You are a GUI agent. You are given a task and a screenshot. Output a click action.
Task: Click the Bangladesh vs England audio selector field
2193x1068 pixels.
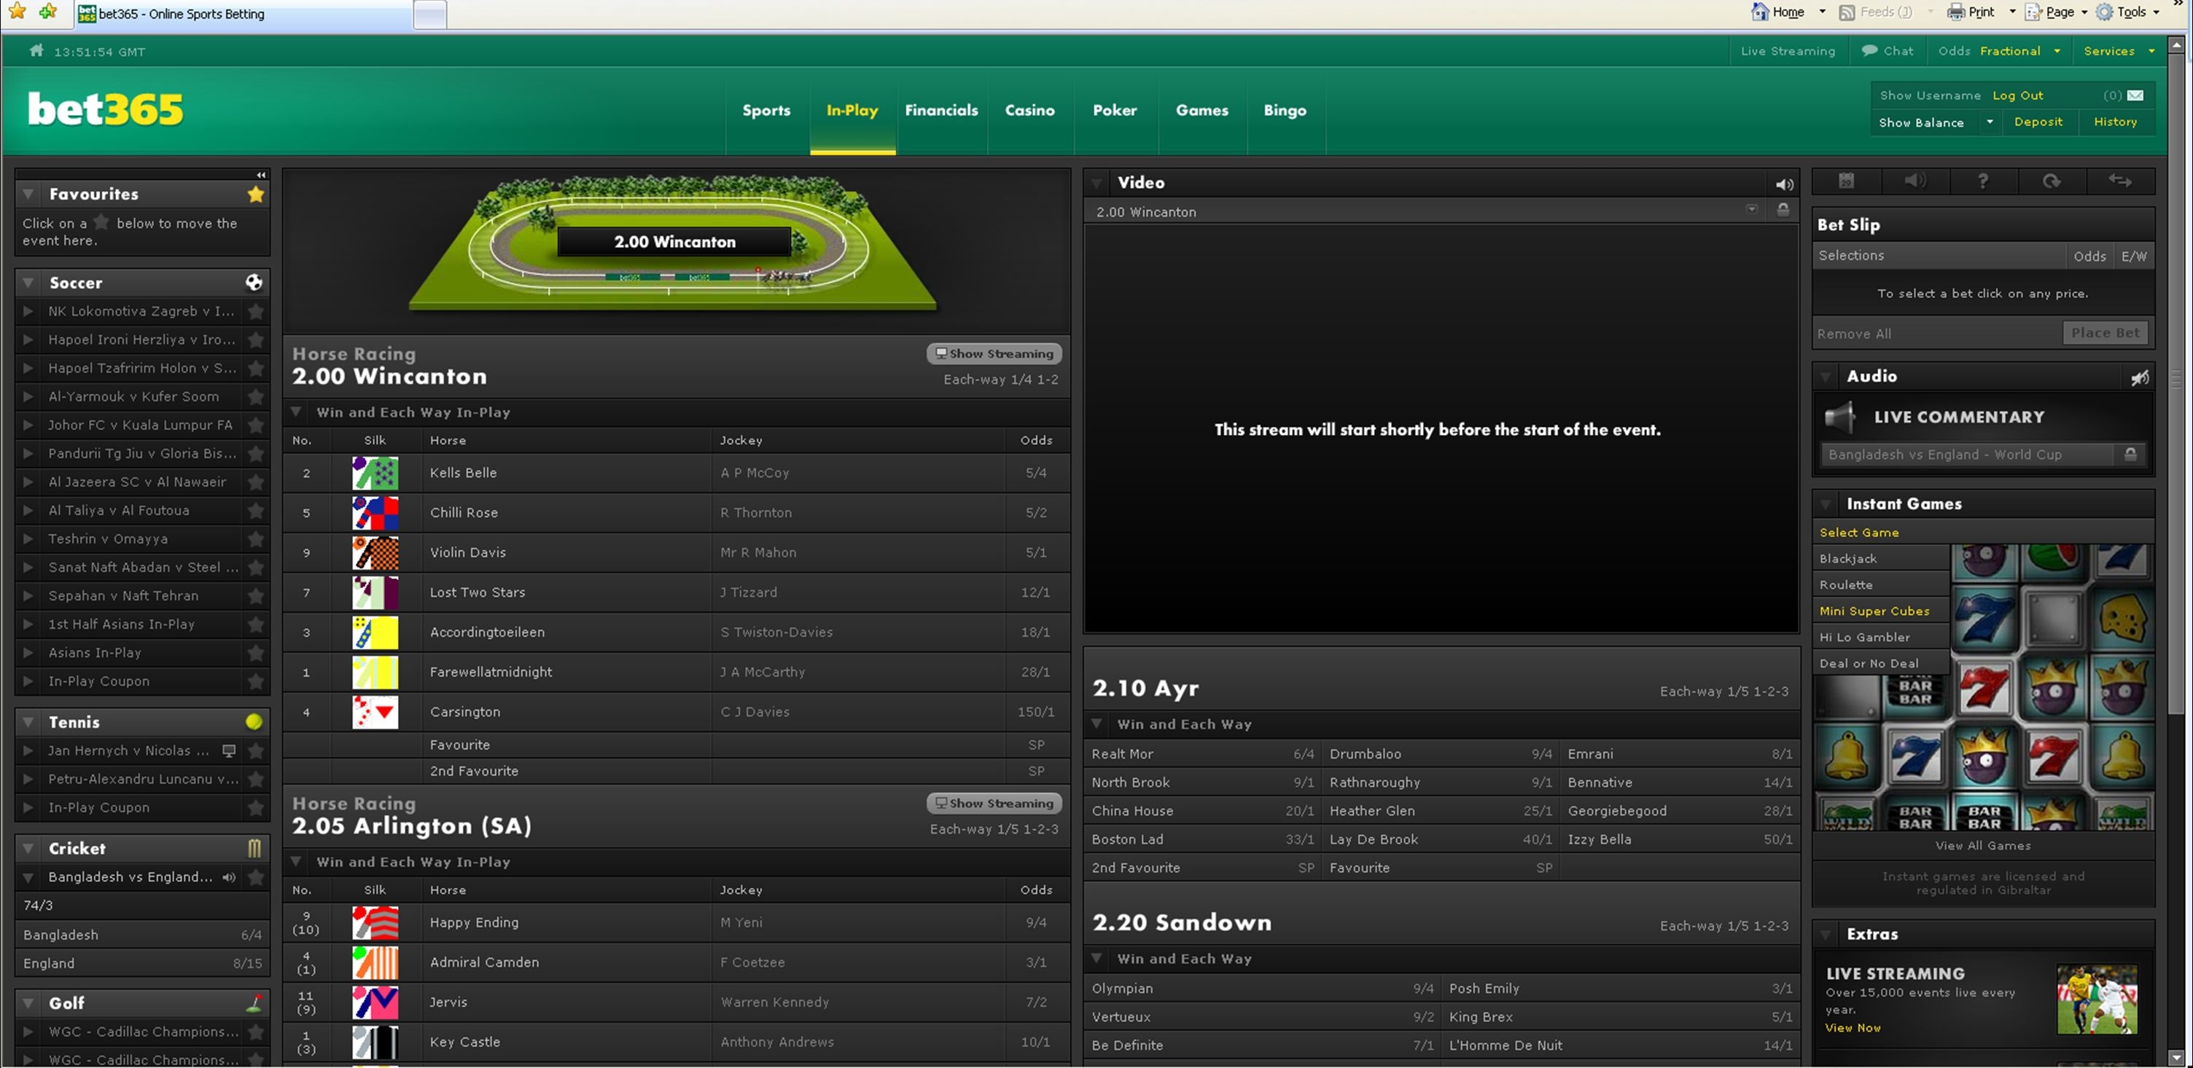coord(1966,455)
